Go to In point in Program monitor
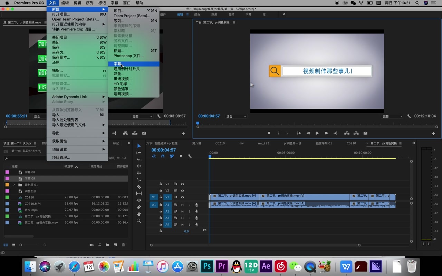The width and height of the screenshot is (442, 276). (x=299, y=133)
